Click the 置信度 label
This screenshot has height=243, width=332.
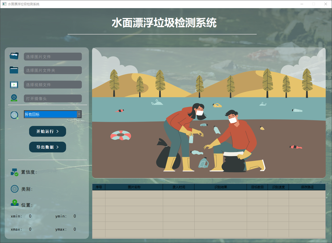29,172
